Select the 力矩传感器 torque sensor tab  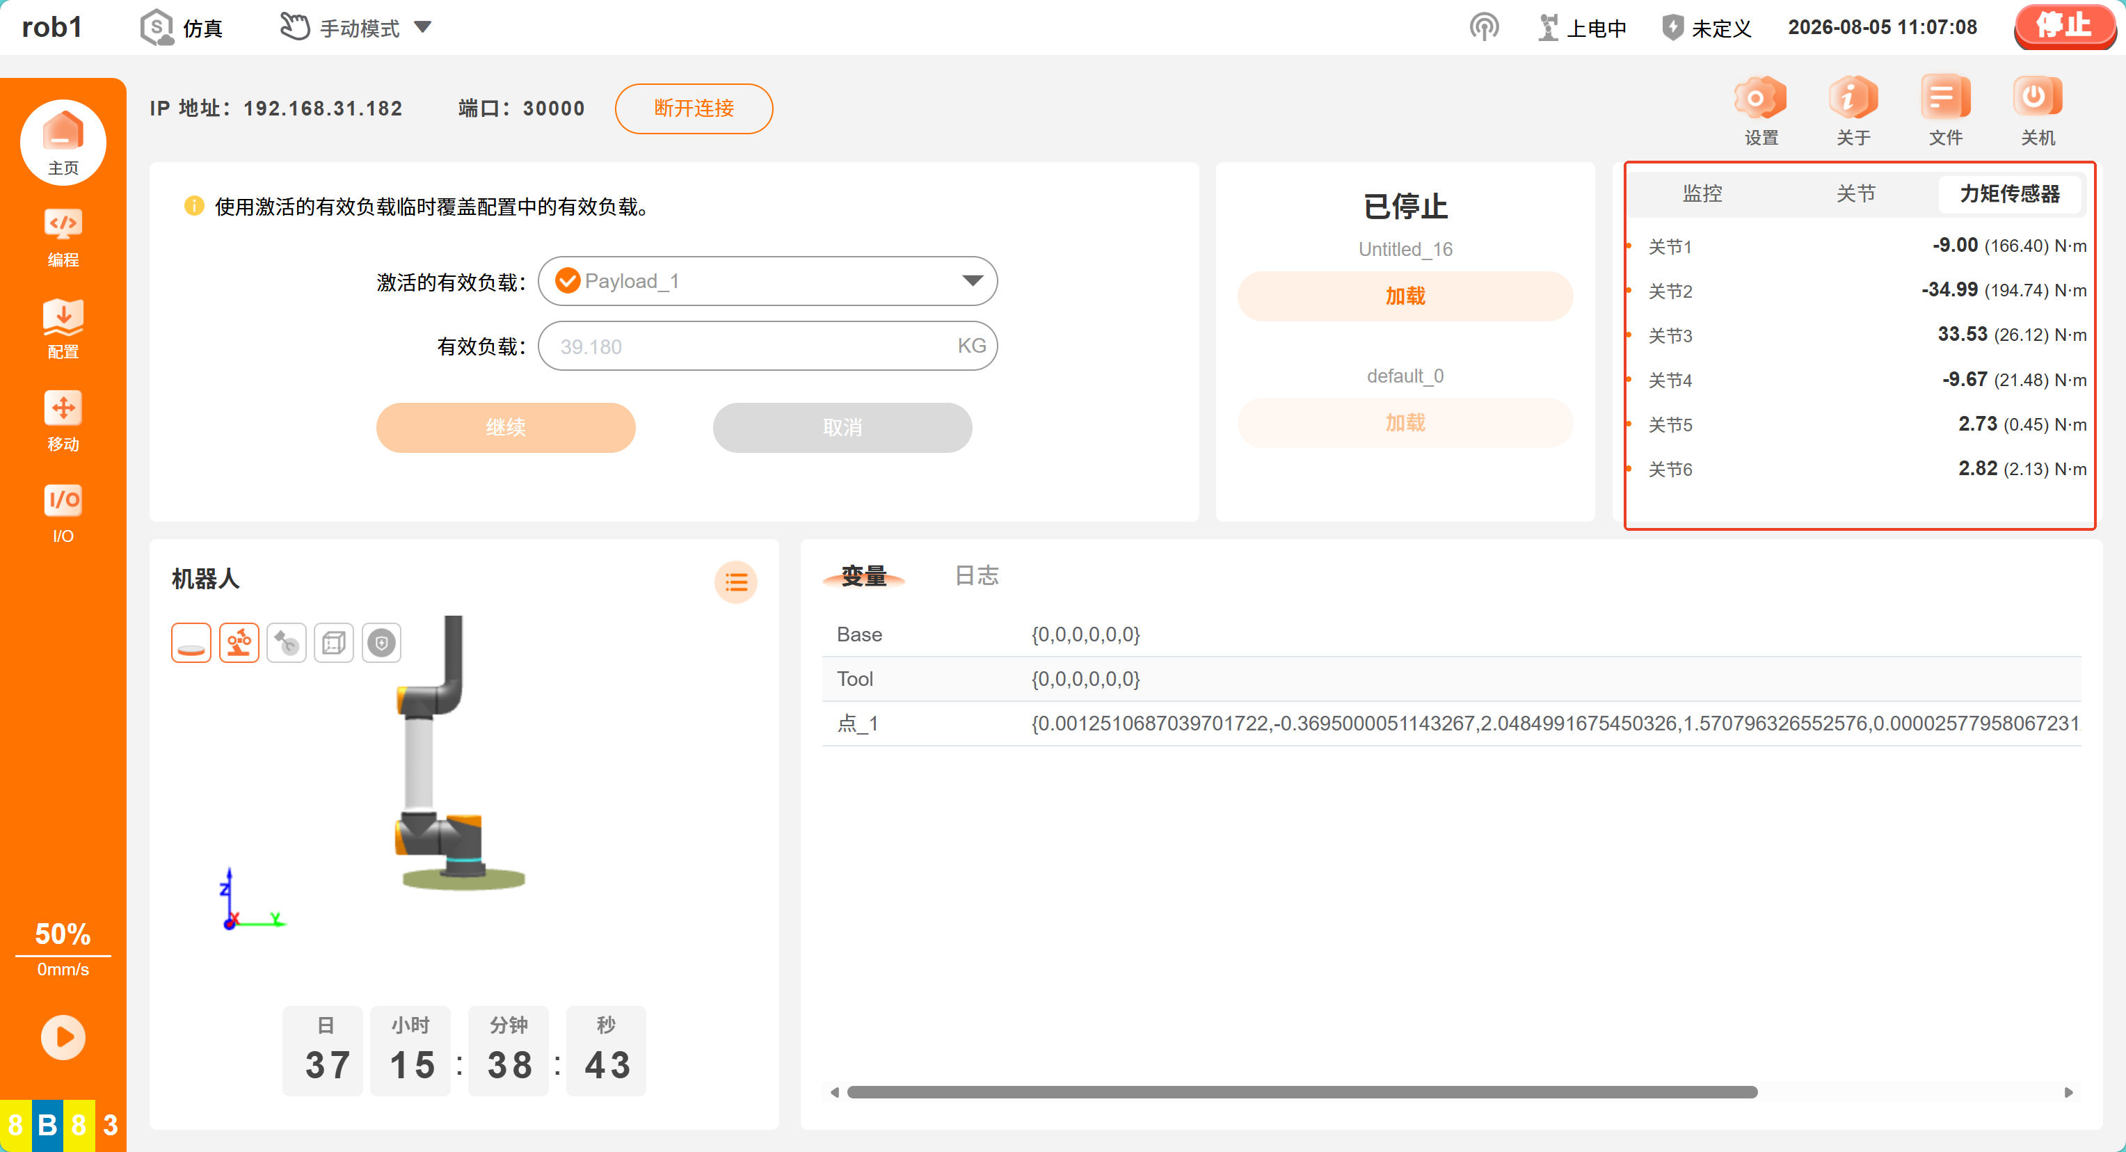point(2010,194)
